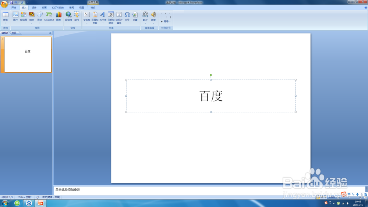
Task: Switch to the 大纲 outline pane tab
Action: pyautogui.click(x=14, y=33)
